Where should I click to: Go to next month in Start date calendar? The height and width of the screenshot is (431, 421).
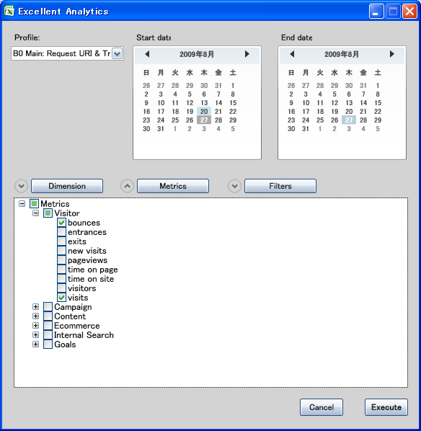click(247, 54)
